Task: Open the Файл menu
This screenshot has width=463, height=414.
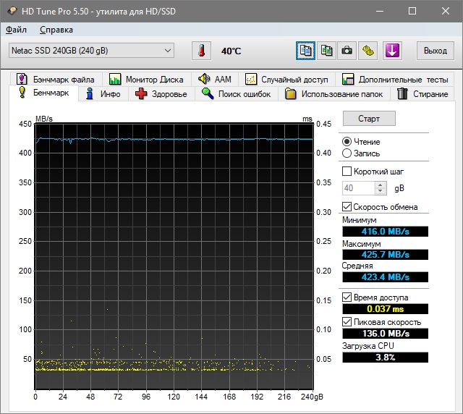Action: pyautogui.click(x=16, y=30)
